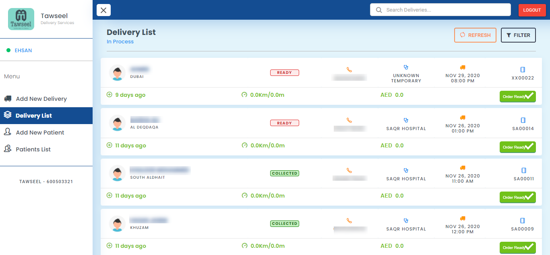Close the sidebar with the X button
The width and height of the screenshot is (550, 255).
pyautogui.click(x=103, y=10)
